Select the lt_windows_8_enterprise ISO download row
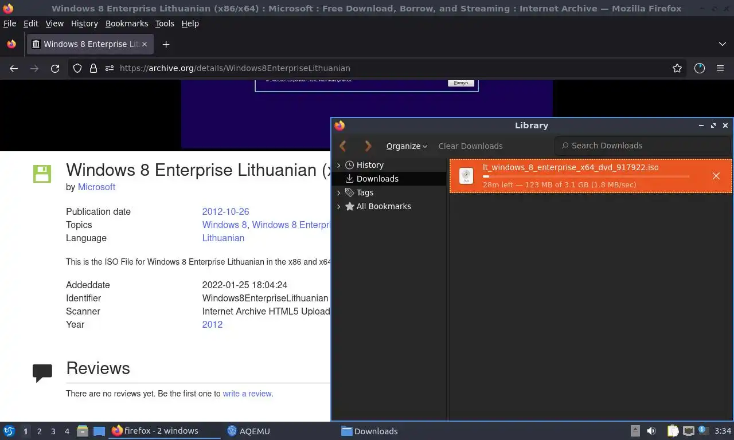 pyautogui.click(x=591, y=176)
